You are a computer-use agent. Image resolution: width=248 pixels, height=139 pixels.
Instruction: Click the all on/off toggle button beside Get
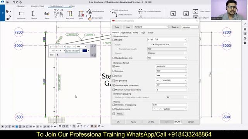coord(178,122)
